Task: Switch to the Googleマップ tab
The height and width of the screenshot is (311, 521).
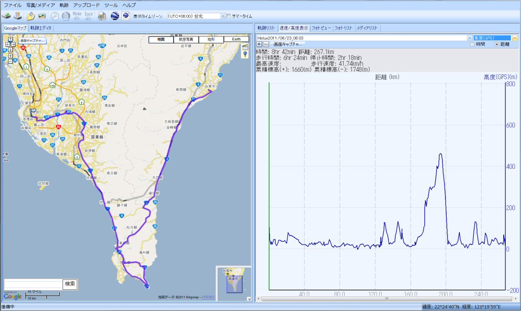Action: 15,28
